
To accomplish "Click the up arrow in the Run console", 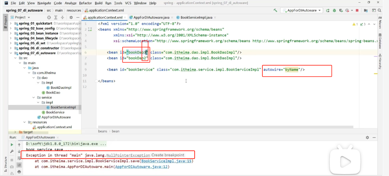I will click(x=19, y=145).
